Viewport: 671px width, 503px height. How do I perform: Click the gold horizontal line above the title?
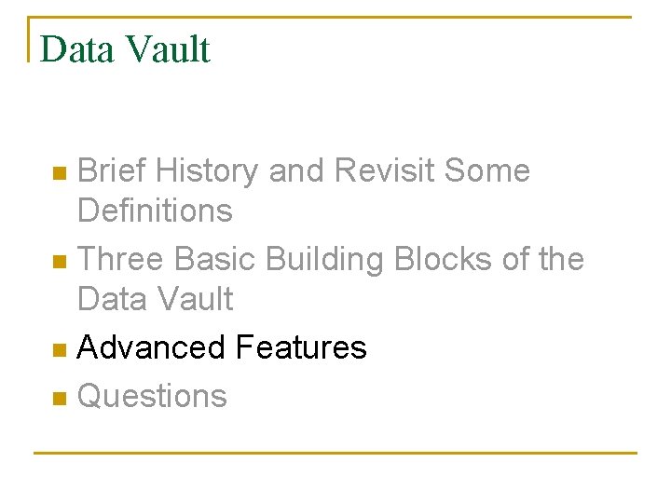pyautogui.click(x=330, y=17)
